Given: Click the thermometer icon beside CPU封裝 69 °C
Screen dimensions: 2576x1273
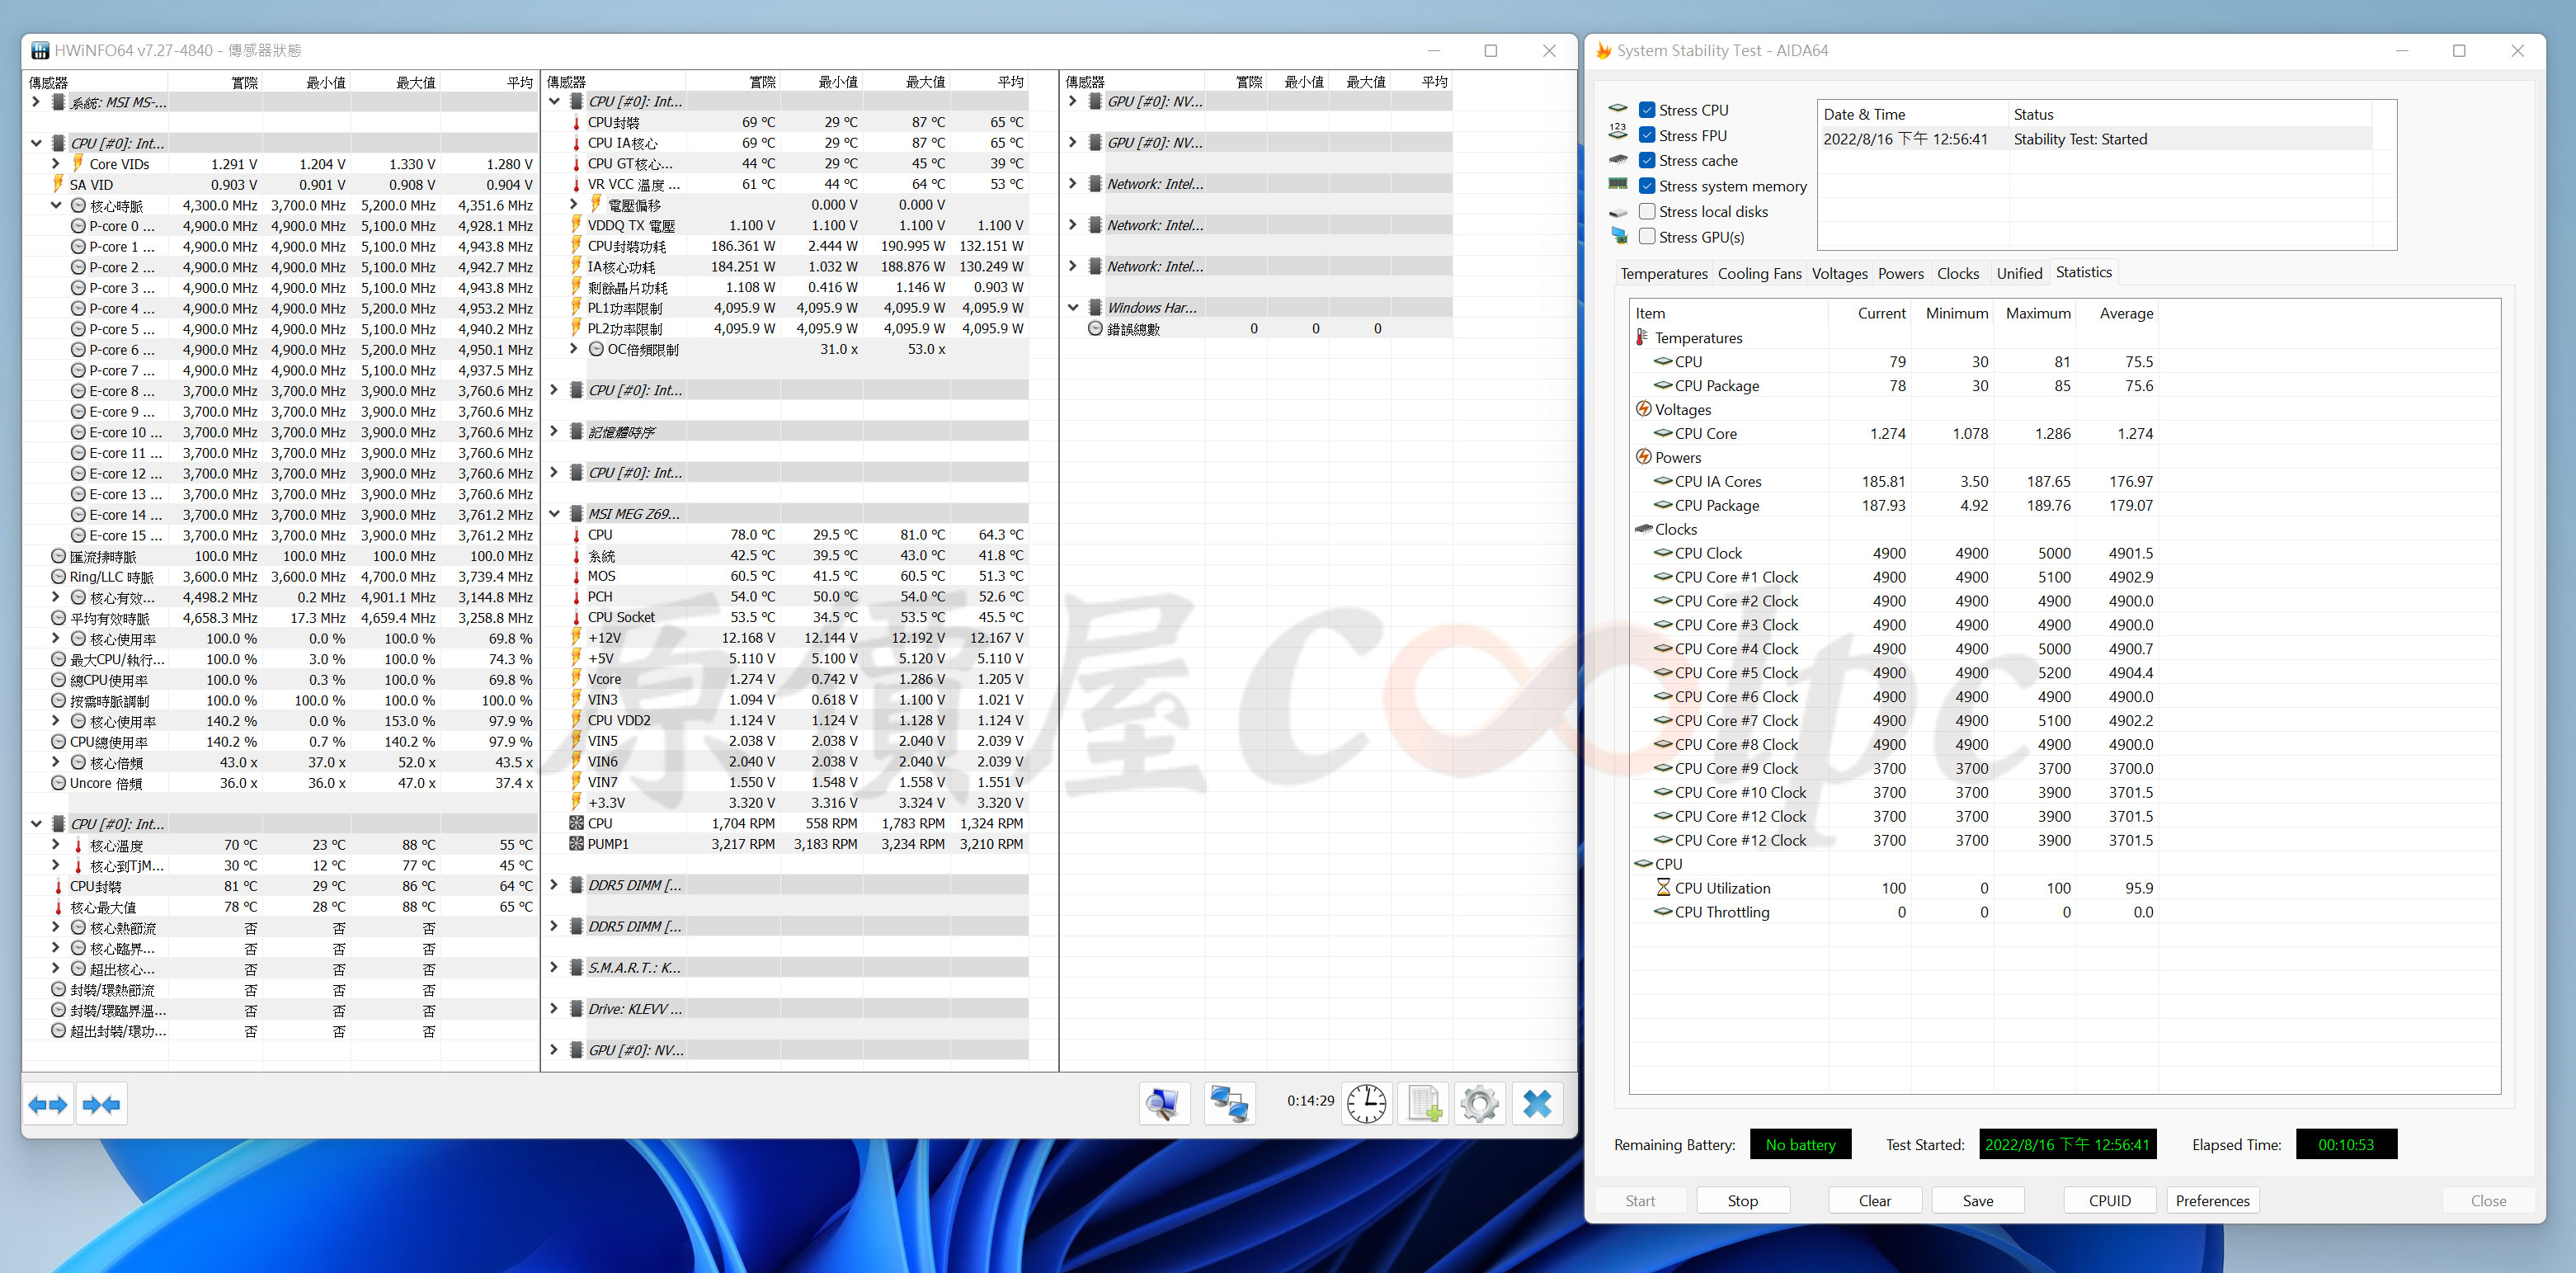Looking at the screenshot, I should point(576,122).
